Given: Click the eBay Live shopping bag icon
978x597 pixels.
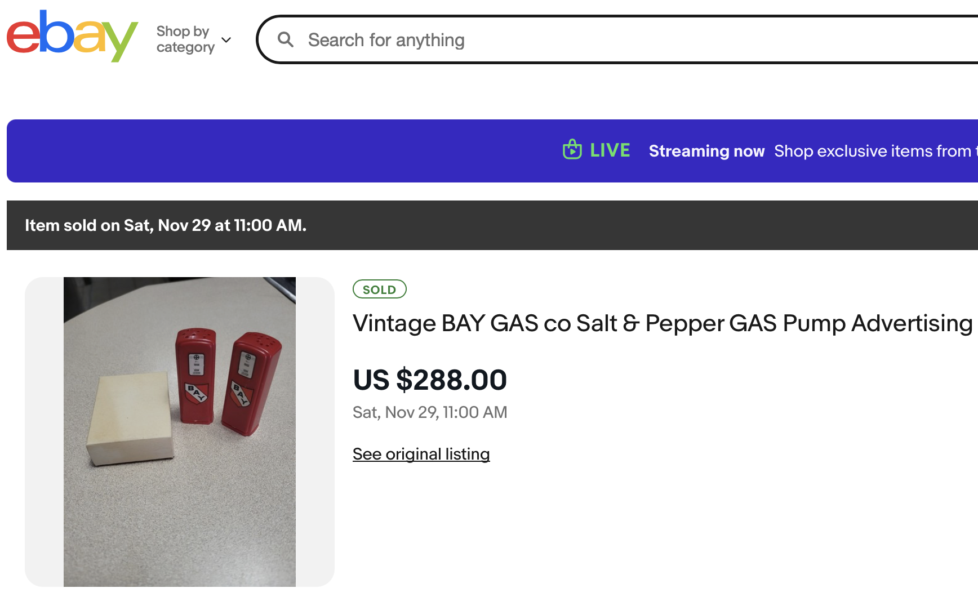Looking at the screenshot, I should tap(572, 150).
